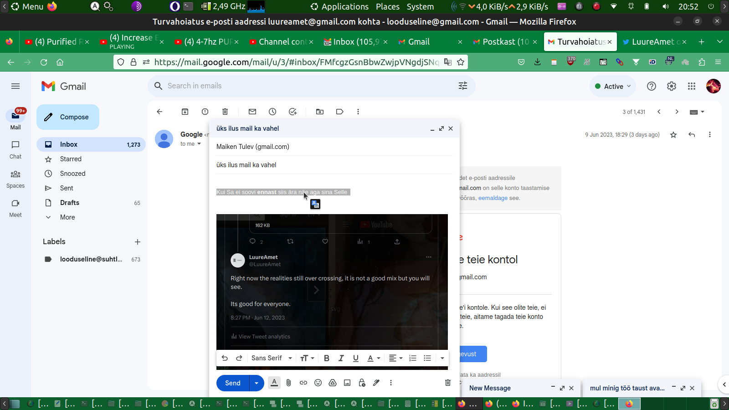
Task: Open the emoji picker in compose
Action: pyautogui.click(x=318, y=383)
